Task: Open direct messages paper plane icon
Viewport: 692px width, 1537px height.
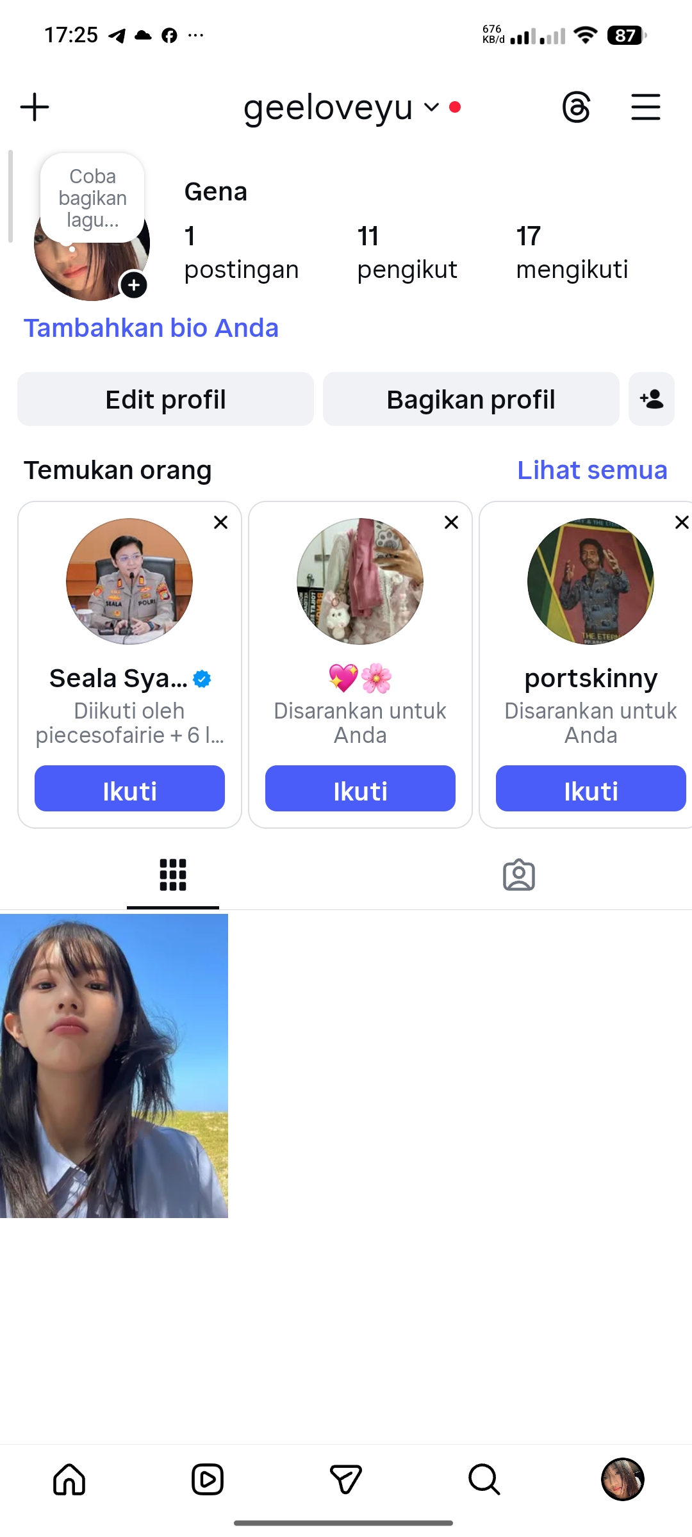Action: point(346,1479)
